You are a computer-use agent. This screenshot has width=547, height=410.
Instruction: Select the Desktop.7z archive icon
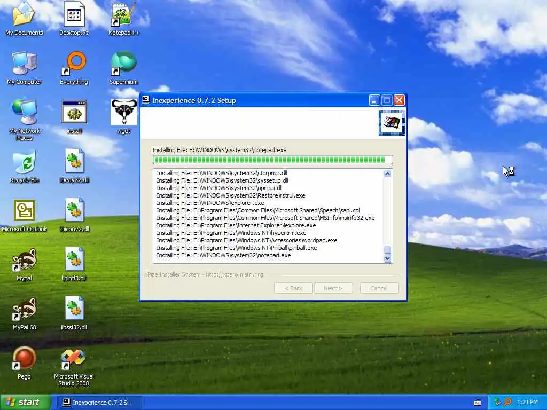(74, 19)
